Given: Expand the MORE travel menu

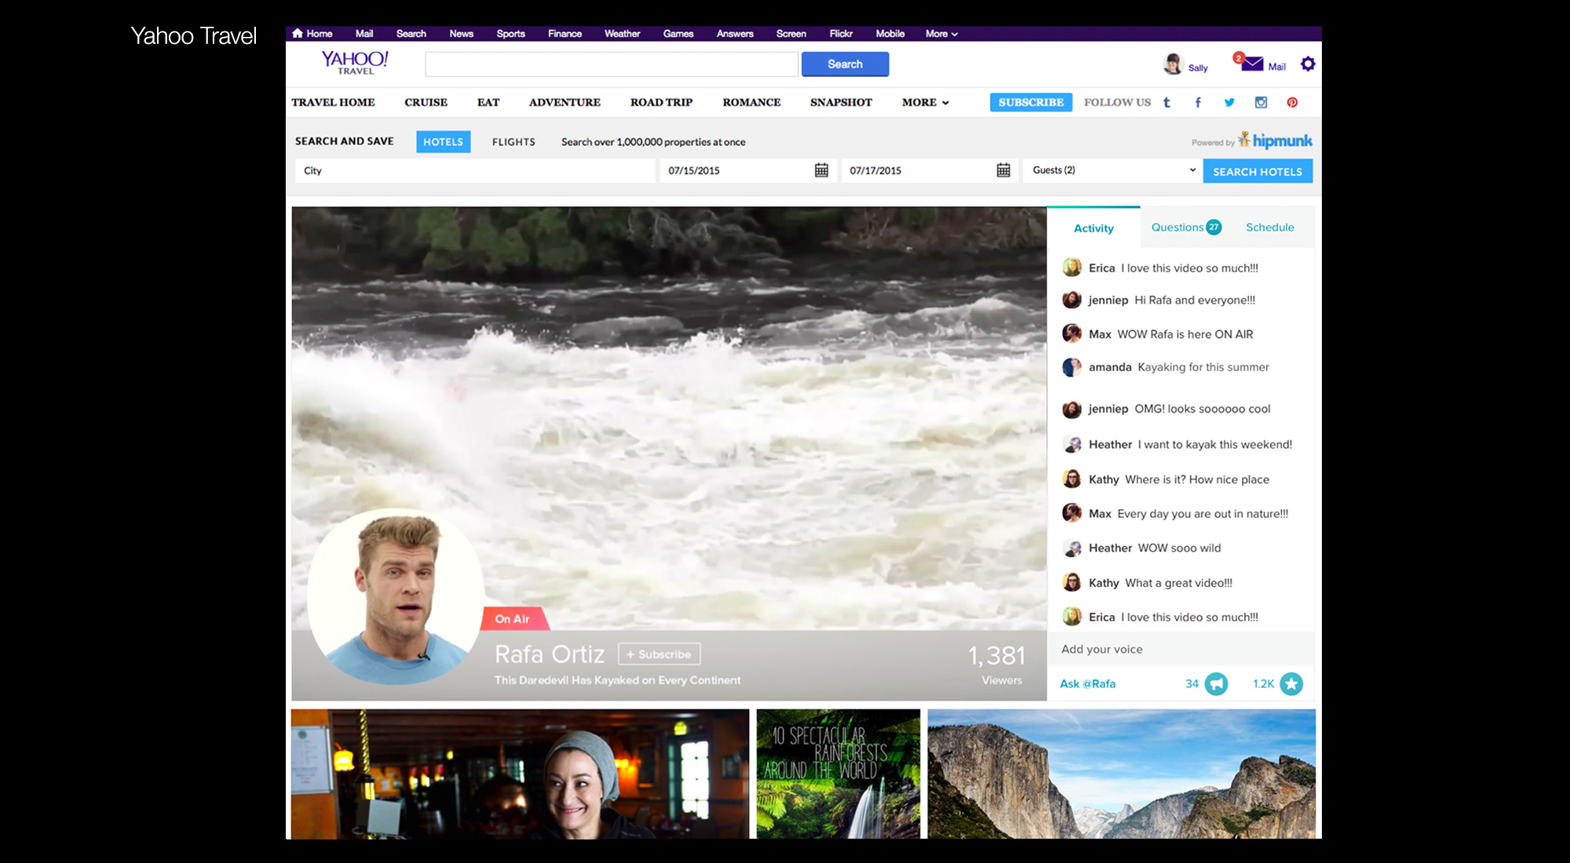Looking at the screenshot, I should [x=925, y=103].
